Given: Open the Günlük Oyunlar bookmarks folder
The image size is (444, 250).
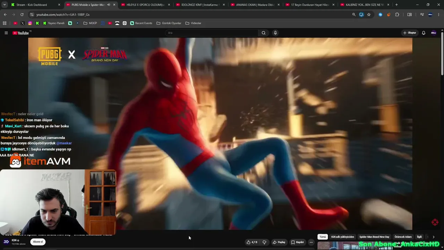Looking at the screenshot, I should tap(169, 23).
